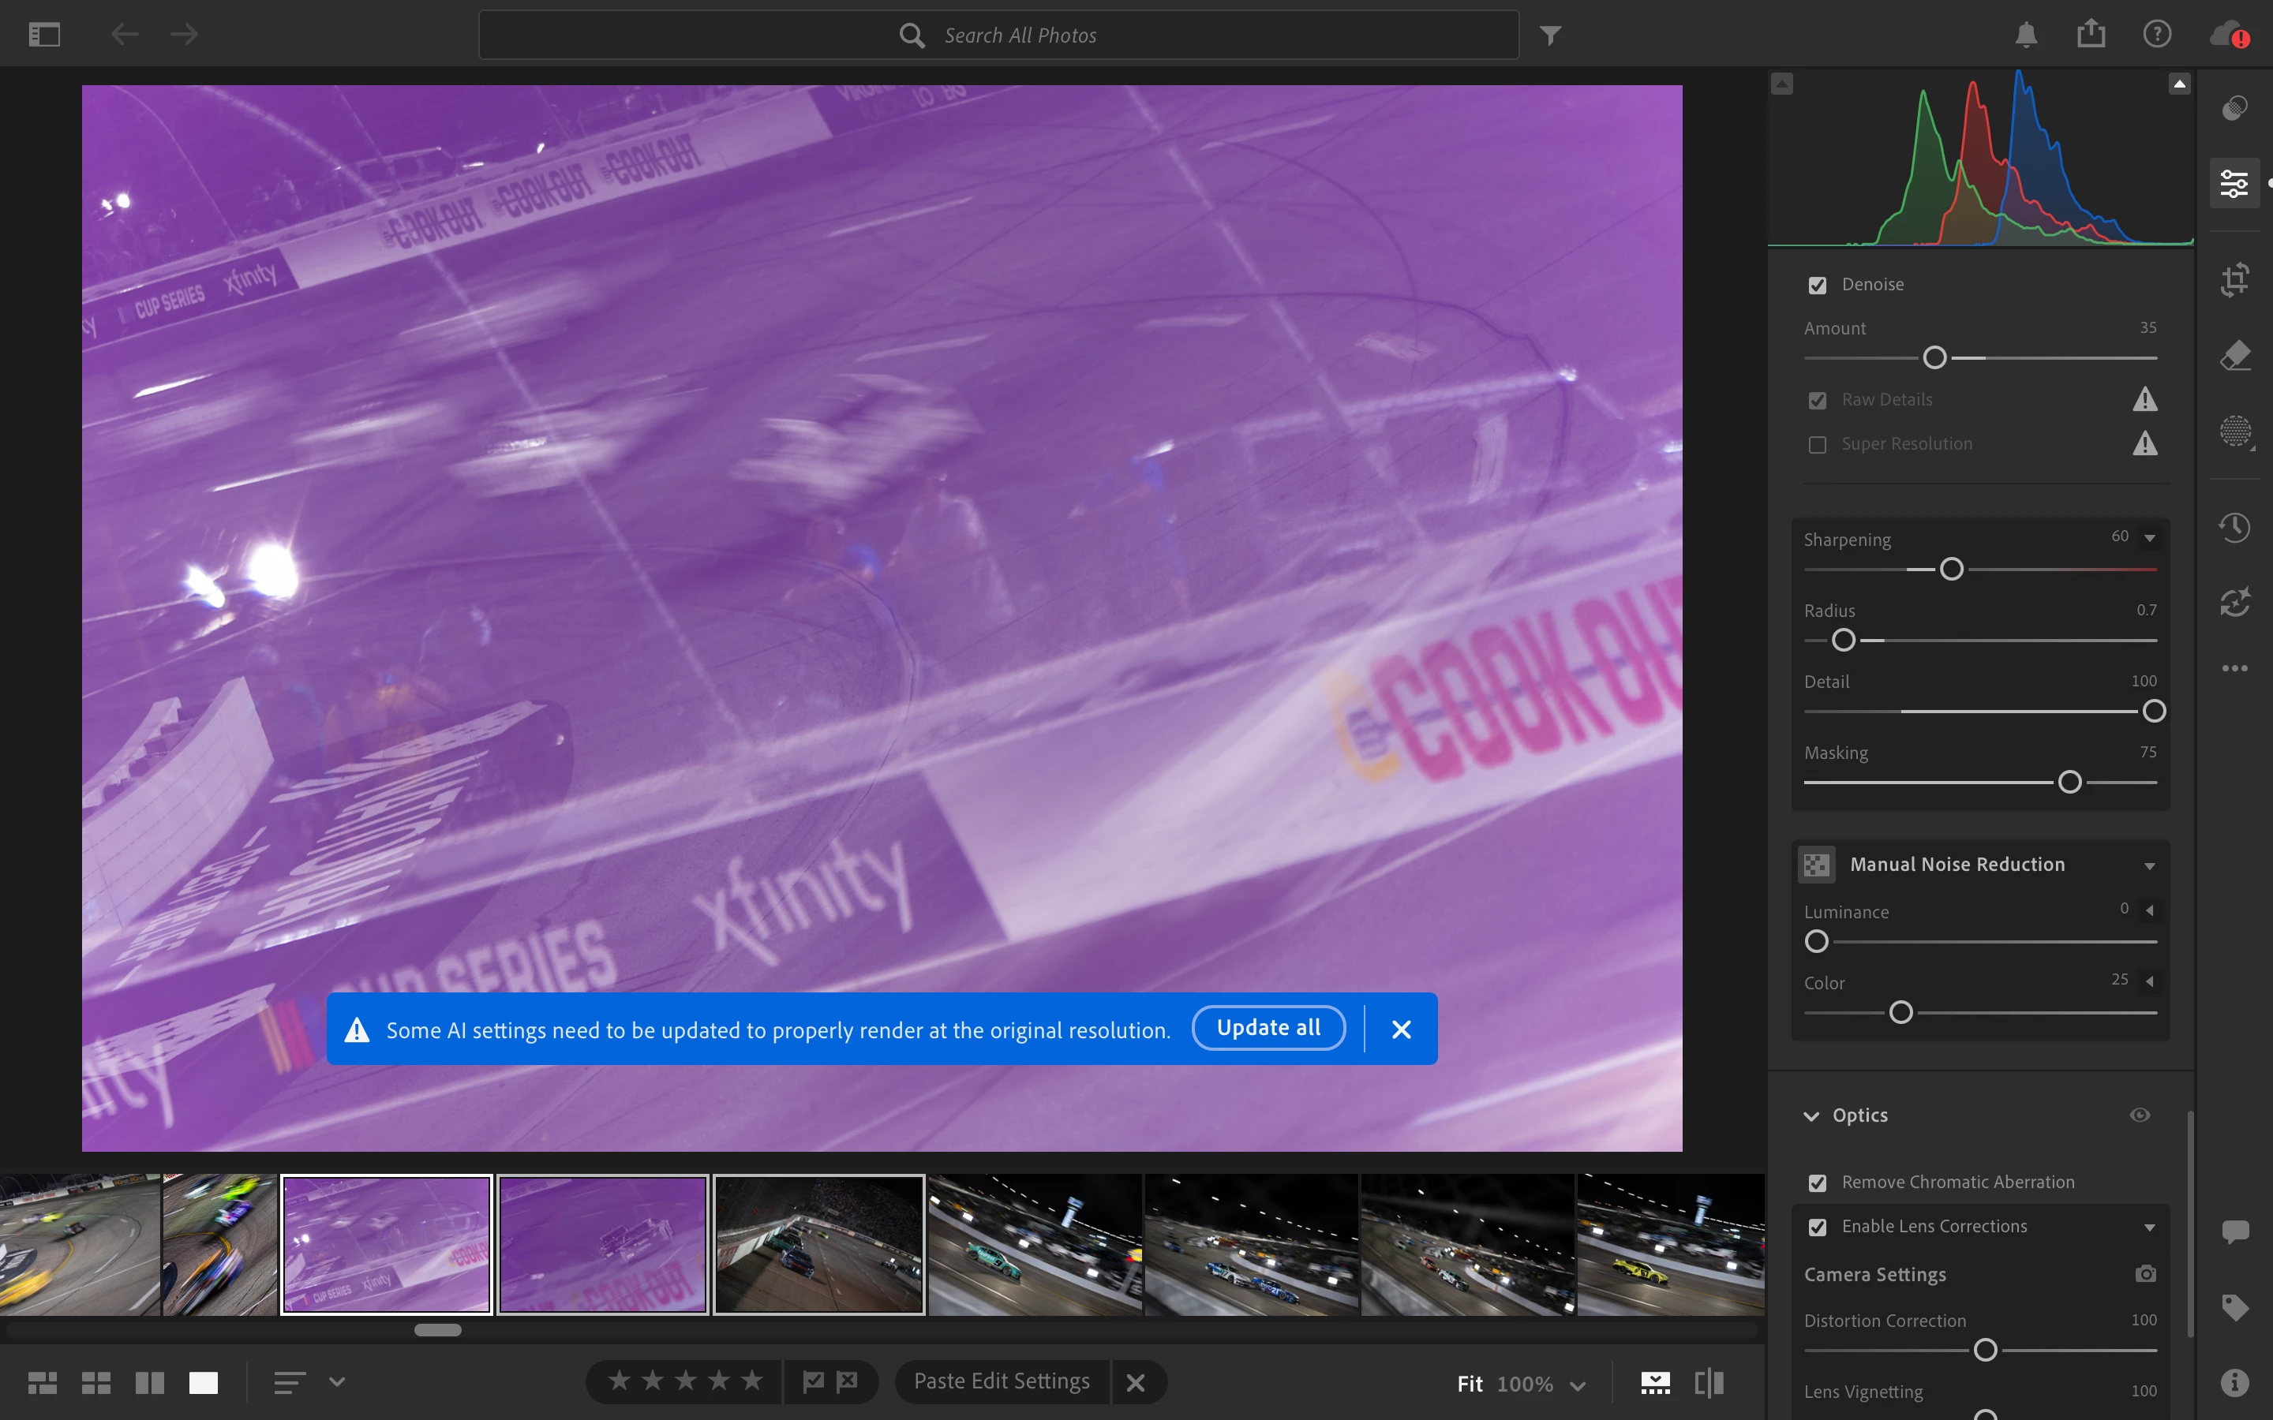Click the Update all button
This screenshot has height=1420, width=2273.
pyautogui.click(x=1268, y=1029)
